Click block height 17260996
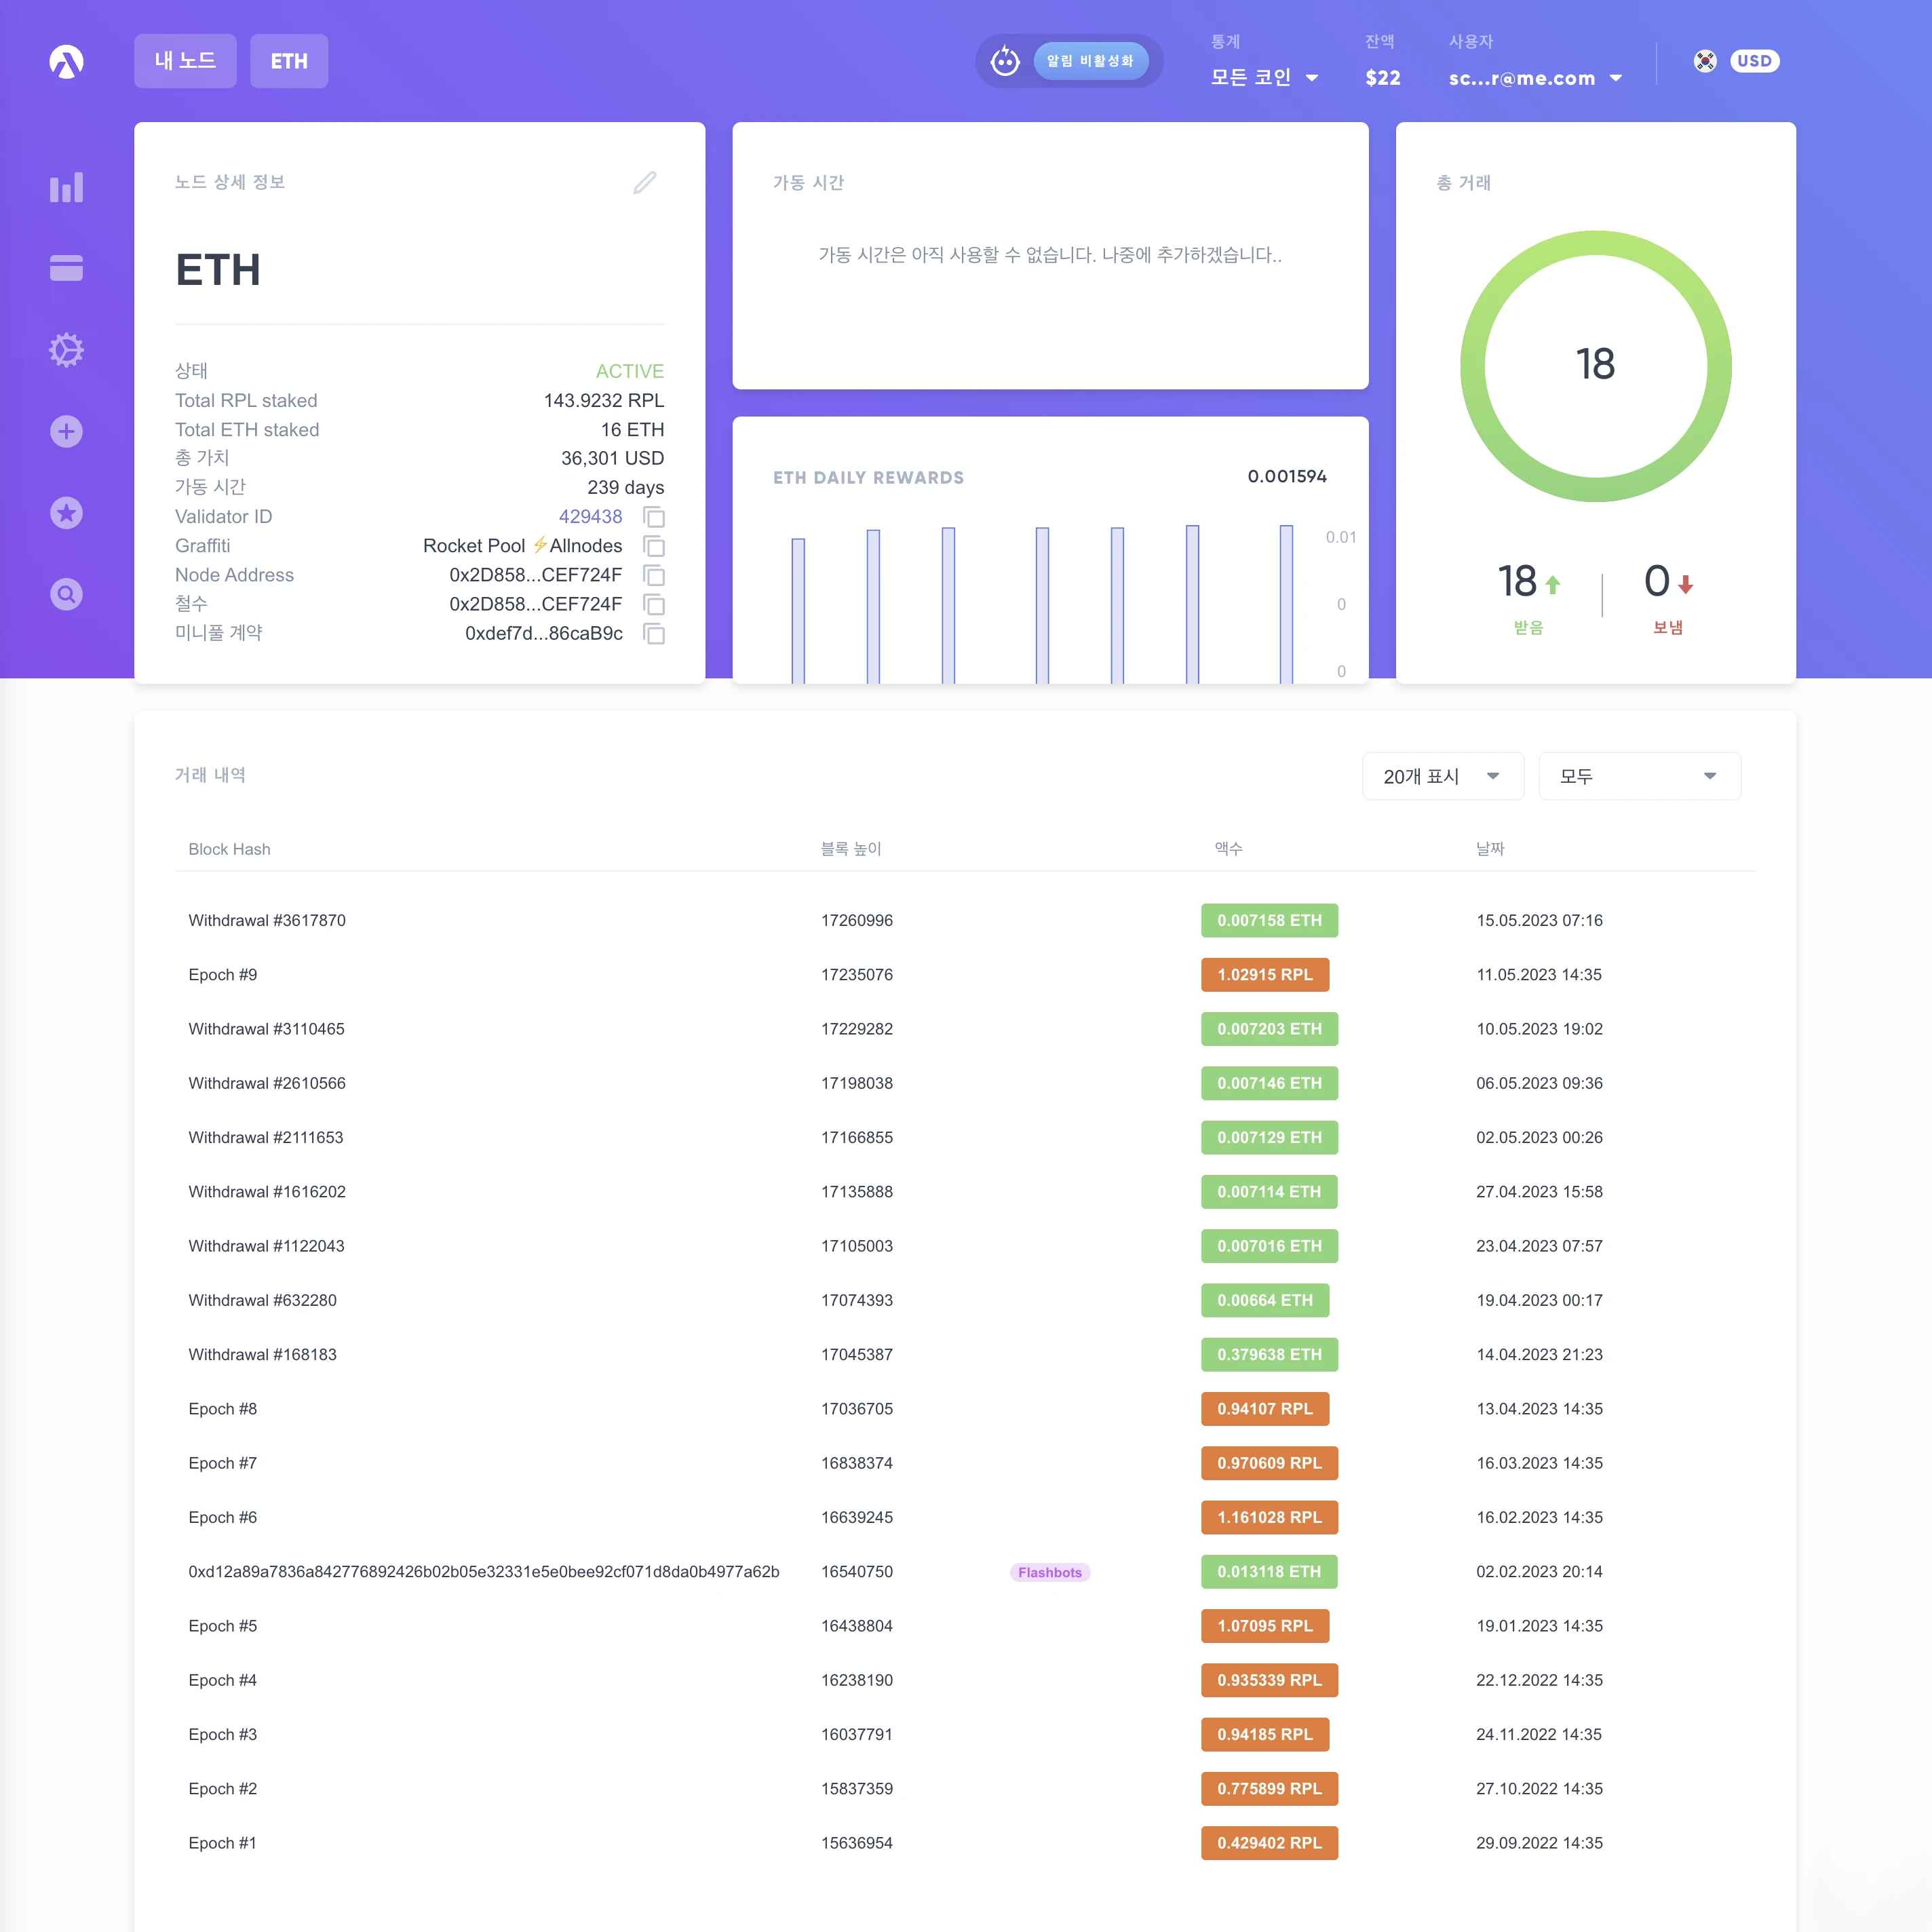 (x=857, y=920)
